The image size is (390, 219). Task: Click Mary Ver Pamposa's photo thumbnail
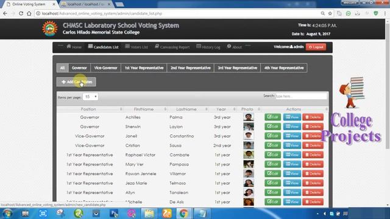249,164
